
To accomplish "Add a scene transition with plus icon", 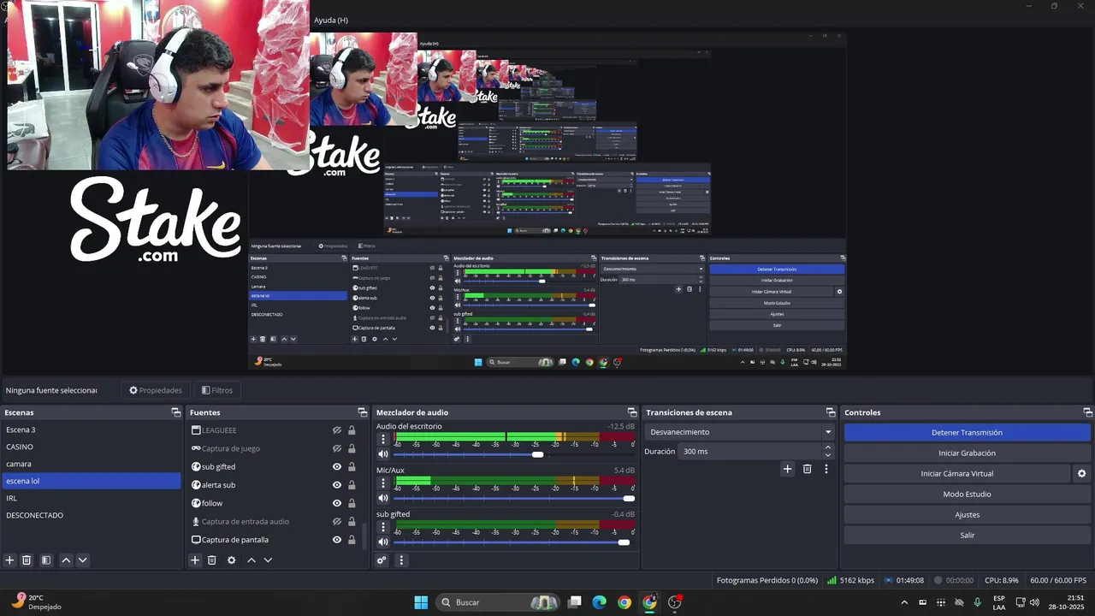I will [x=788, y=469].
